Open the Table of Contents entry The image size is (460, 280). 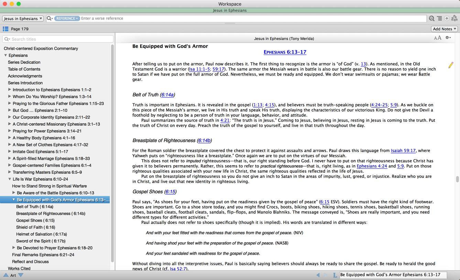coord(24,69)
